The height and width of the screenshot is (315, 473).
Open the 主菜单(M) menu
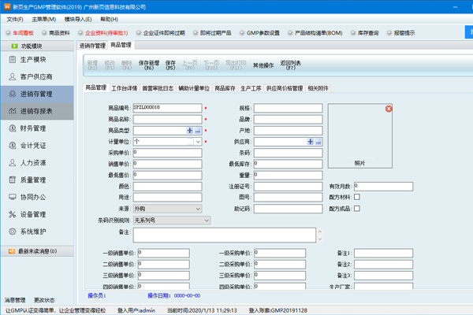click(43, 19)
